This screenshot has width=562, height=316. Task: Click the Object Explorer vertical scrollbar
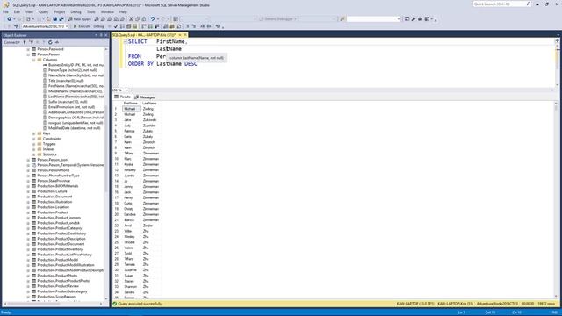pyautogui.click(x=106, y=174)
